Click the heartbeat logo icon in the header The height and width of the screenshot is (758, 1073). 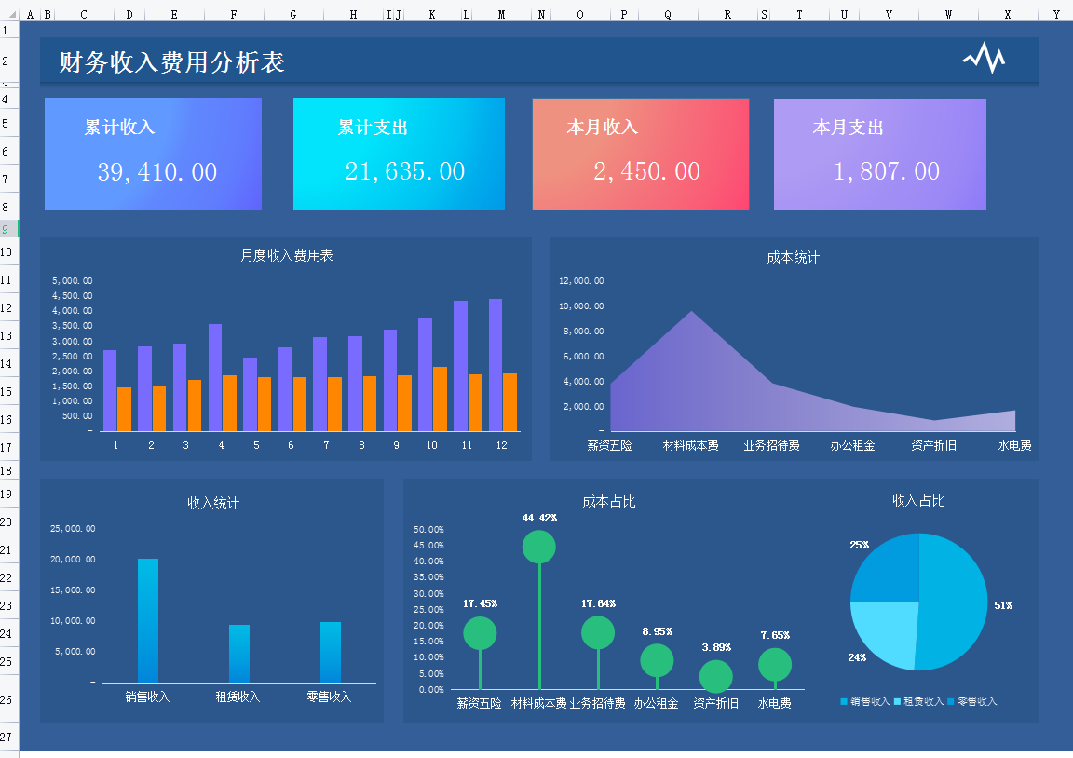[x=985, y=58]
